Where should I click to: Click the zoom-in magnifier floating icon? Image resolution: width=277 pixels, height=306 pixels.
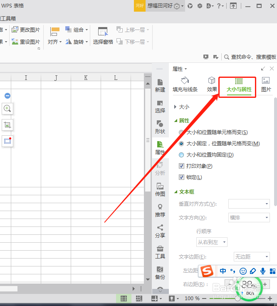(7, 109)
